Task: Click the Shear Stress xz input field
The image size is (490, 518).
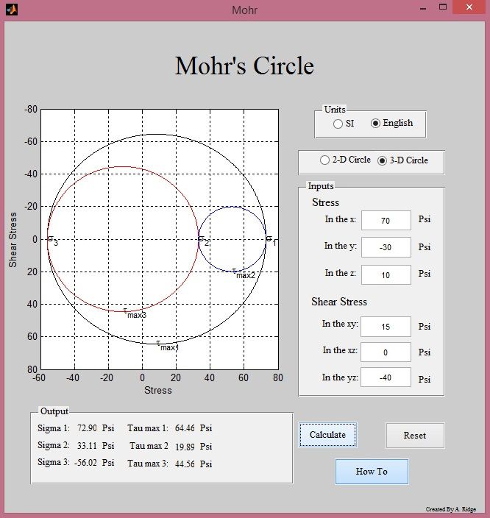Action: click(386, 352)
